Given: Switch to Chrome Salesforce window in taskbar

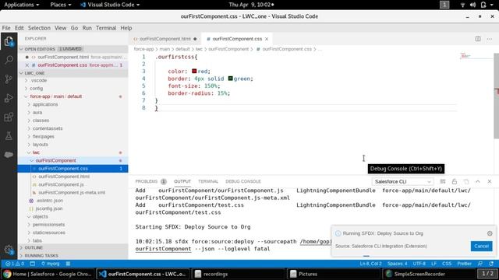Looking at the screenshot, I should tap(48, 274).
